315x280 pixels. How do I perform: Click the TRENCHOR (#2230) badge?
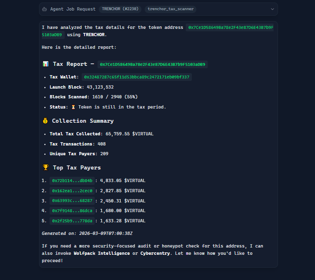[120, 9]
